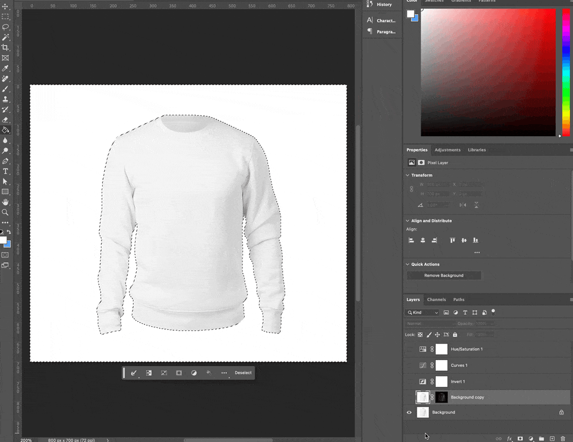Select the Type tool
The image size is (573, 442).
point(5,171)
